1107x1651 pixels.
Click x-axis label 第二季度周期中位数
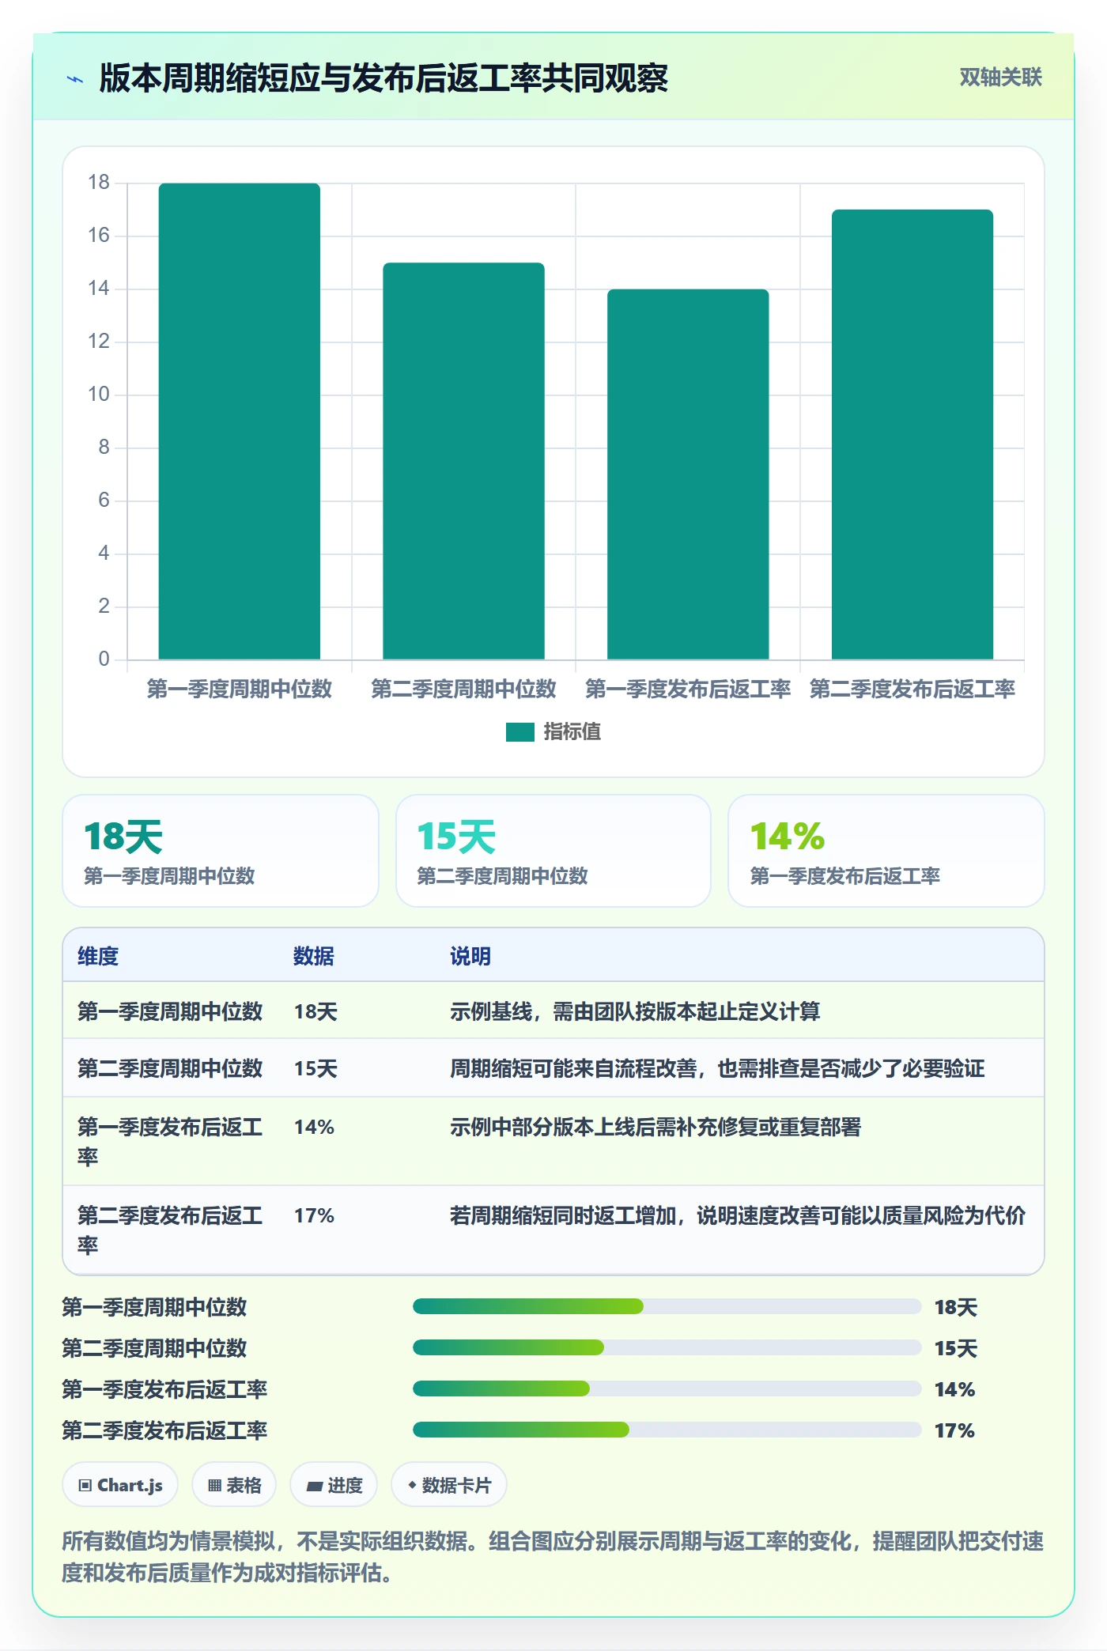(464, 689)
